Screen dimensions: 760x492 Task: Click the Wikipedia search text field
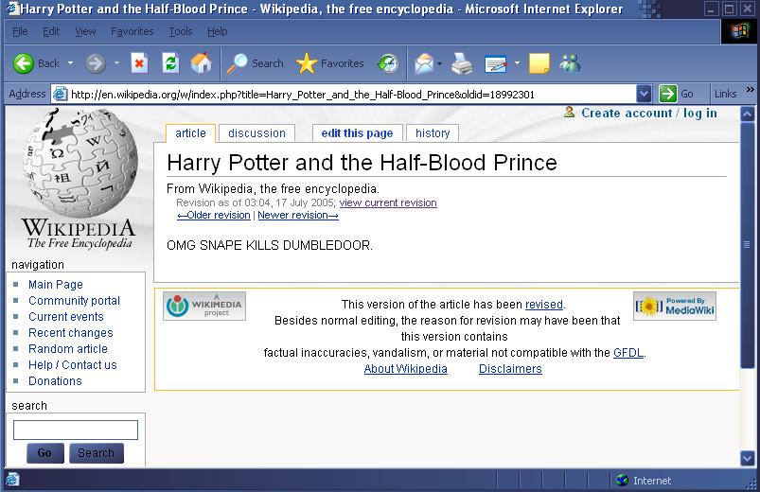tap(76, 430)
